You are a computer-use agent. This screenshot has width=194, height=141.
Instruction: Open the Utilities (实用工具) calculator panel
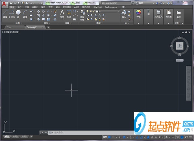[x=158, y=14]
